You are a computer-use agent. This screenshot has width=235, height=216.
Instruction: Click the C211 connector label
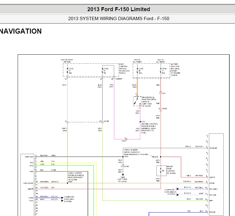(164, 93)
